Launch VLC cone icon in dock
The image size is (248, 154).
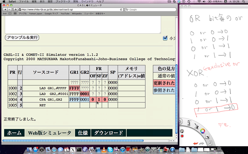click(x=104, y=150)
